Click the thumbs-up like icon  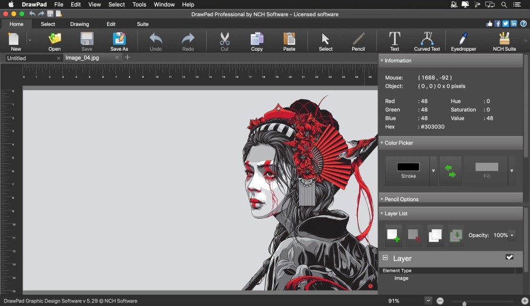coord(489,24)
